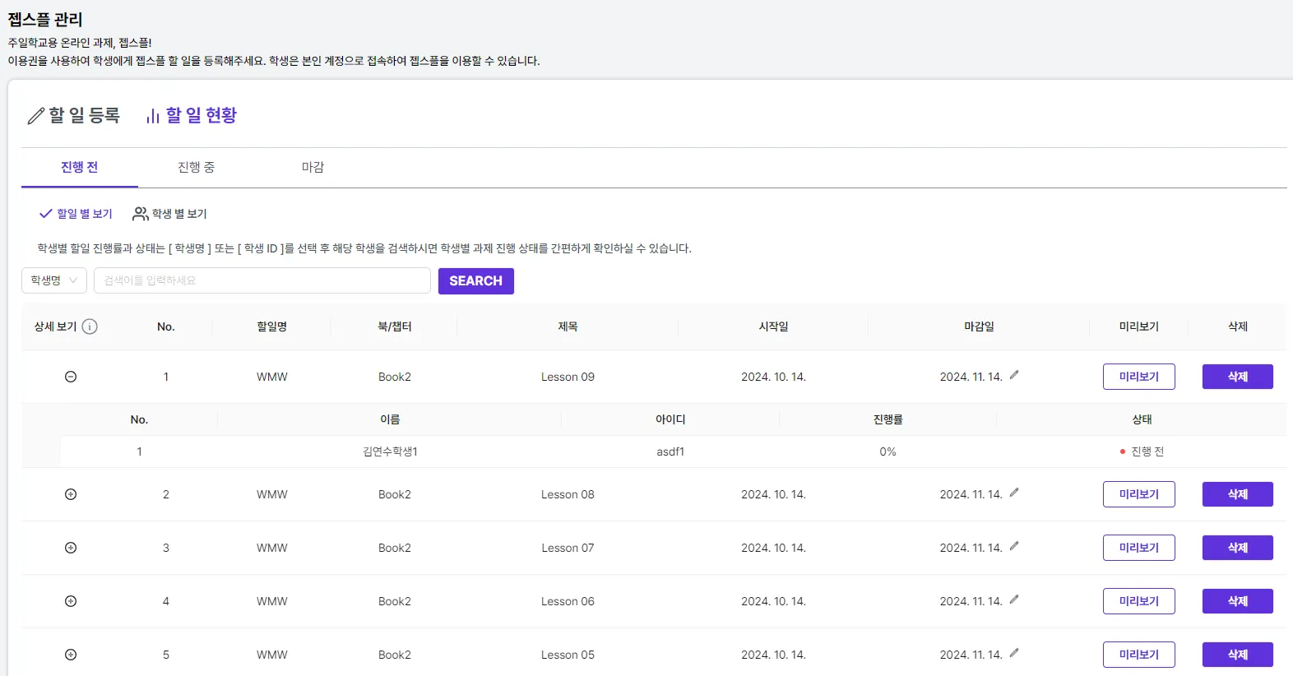
Task: Click the Lesson 09 title cell
Action: [568, 377]
